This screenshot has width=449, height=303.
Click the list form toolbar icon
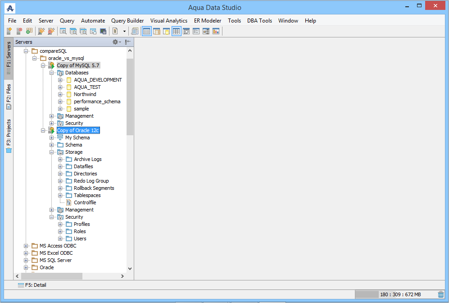[196, 31]
